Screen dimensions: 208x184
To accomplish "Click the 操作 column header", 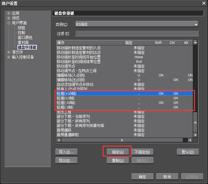I will 90,43.
